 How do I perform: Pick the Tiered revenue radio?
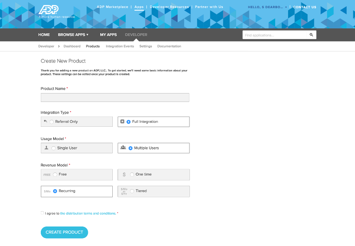point(132,191)
